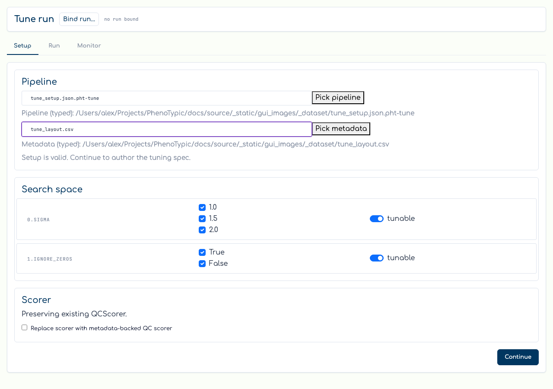553x389 pixels.
Task: Click the Scorer heading
Action: (36, 300)
